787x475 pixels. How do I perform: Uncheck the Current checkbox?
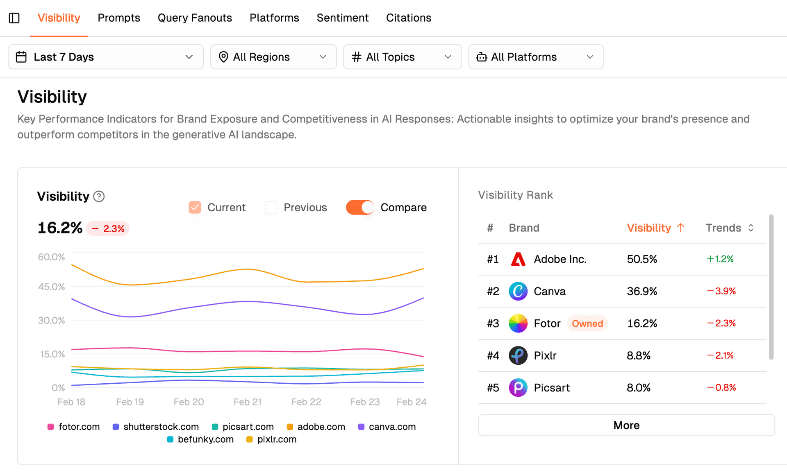click(195, 208)
